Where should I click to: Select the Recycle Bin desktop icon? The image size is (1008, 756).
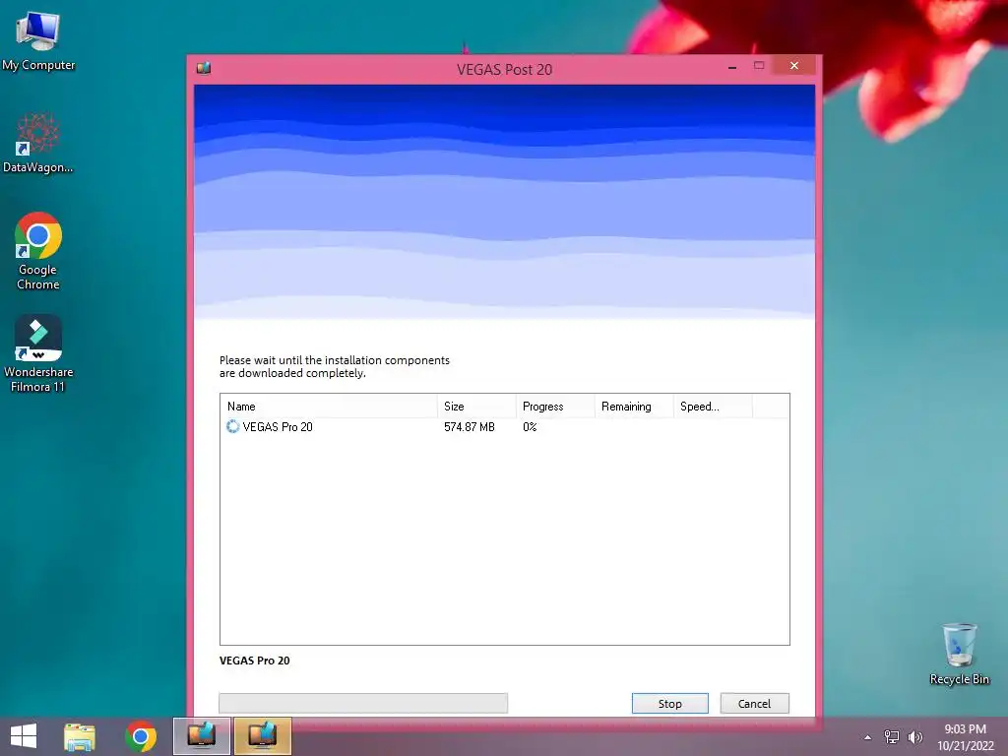(959, 655)
